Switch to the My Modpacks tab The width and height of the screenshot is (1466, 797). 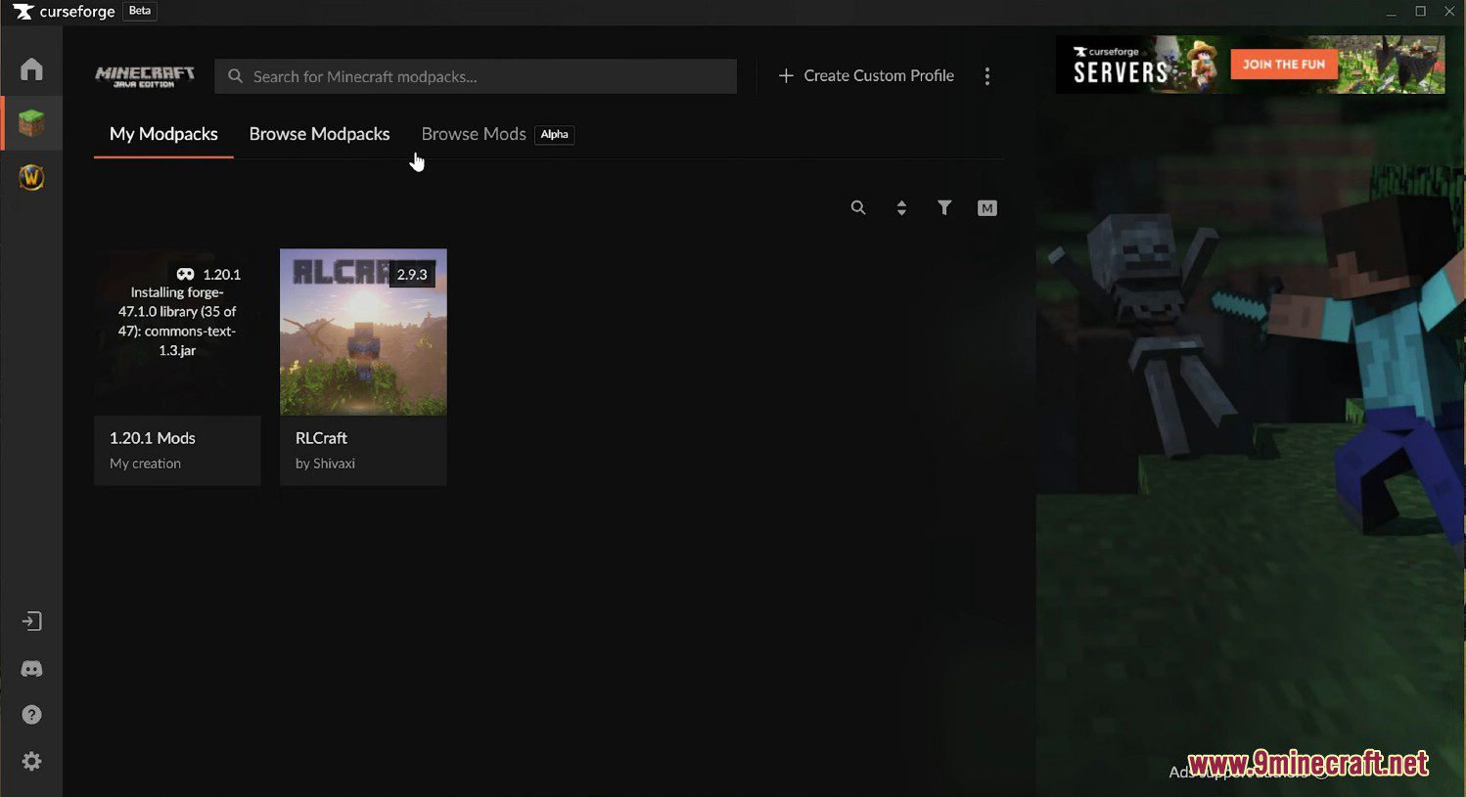coord(163,134)
